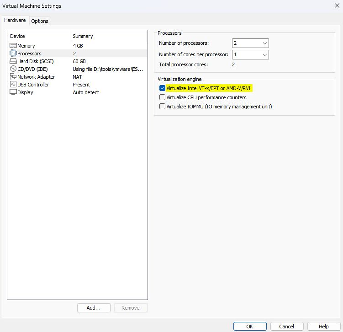Open Number of cores per processor dropdown

point(250,54)
